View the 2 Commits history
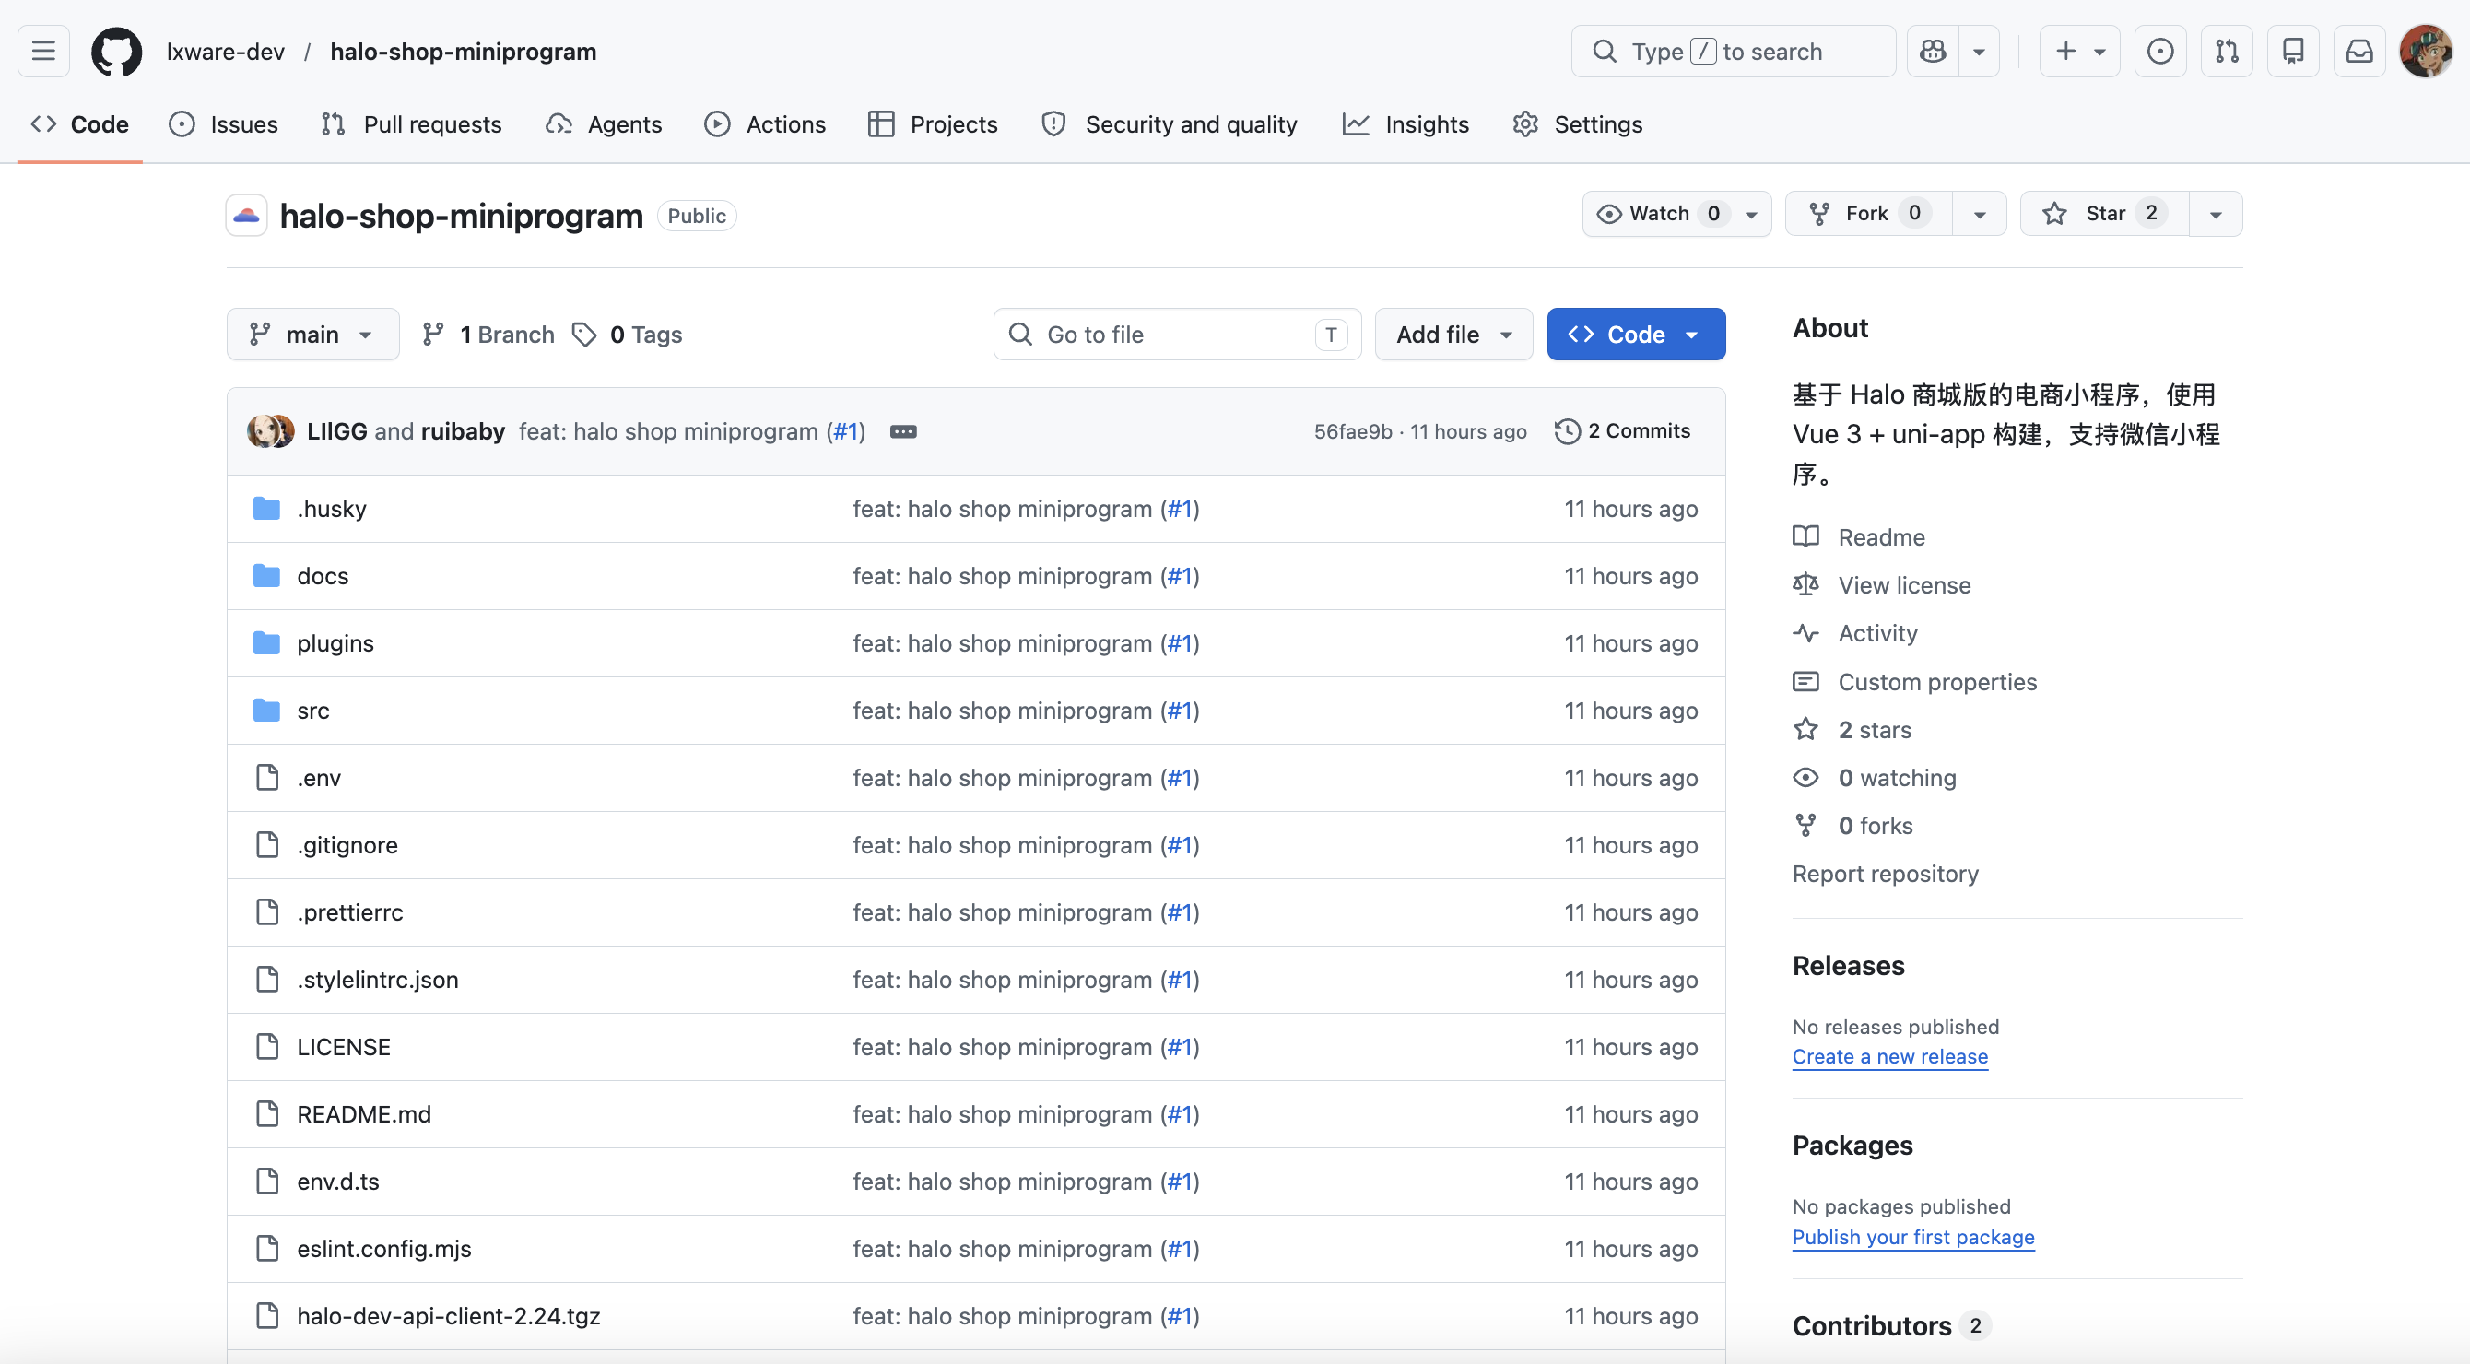This screenshot has width=2470, height=1364. (1622, 431)
